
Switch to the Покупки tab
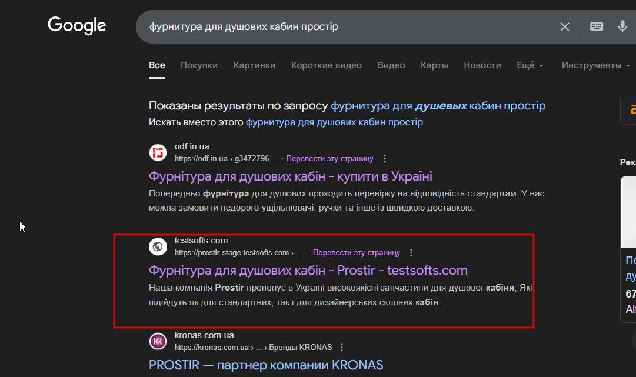pyautogui.click(x=199, y=65)
